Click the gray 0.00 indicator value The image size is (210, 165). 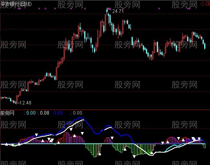click(x=78, y=113)
